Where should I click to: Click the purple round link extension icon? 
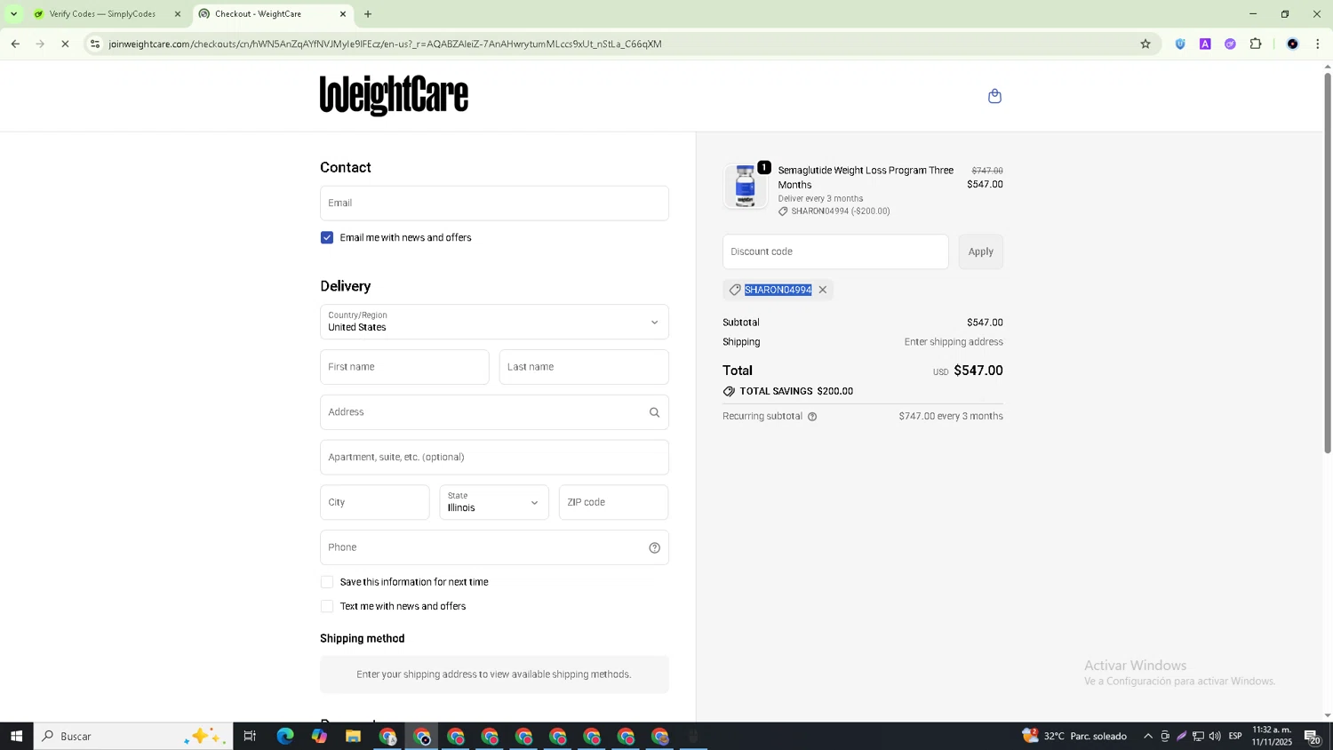[x=1230, y=44]
